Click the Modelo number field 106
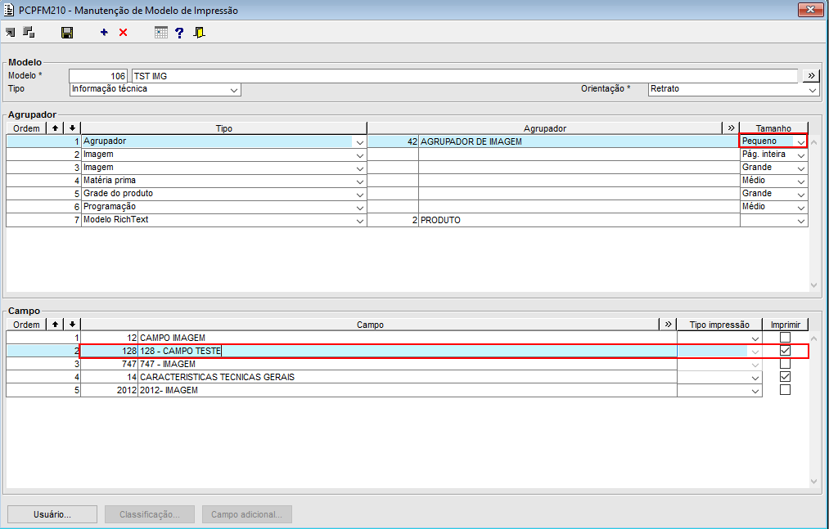Image resolution: width=829 pixels, height=529 pixels. [x=98, y=75]
